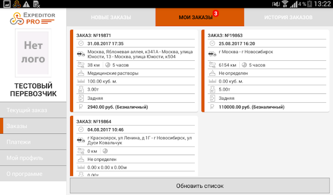
Task: Tap the Wi-Fi indicator in status bar
Action: click(285, 4)
